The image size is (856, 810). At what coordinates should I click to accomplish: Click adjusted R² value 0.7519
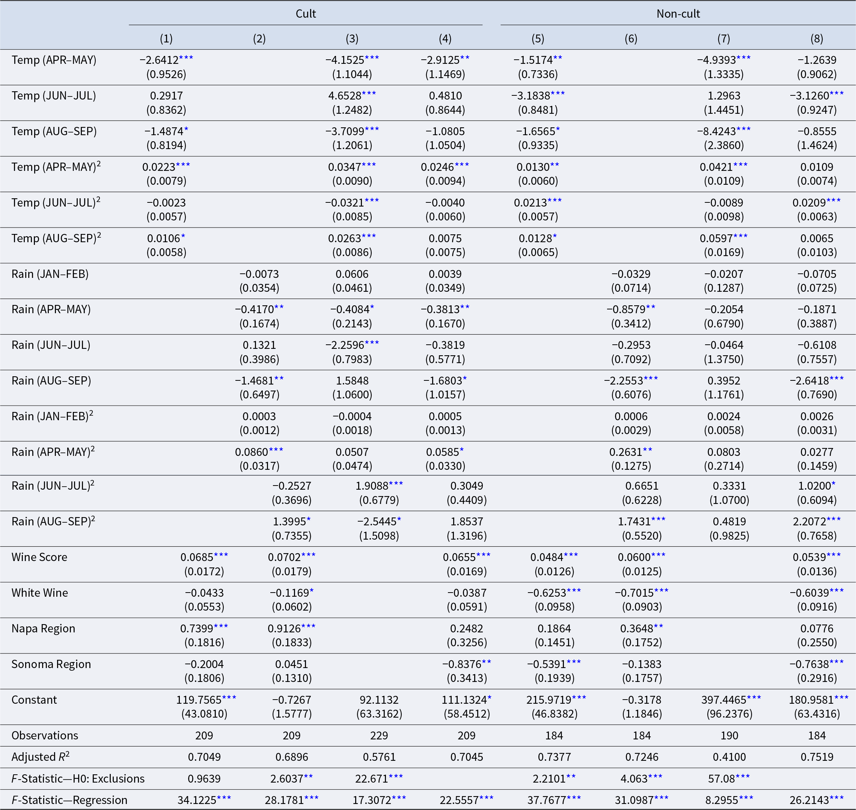coord(817,757)
